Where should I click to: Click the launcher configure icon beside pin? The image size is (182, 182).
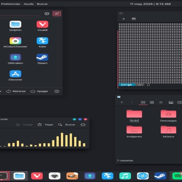(x=47, y=14)
